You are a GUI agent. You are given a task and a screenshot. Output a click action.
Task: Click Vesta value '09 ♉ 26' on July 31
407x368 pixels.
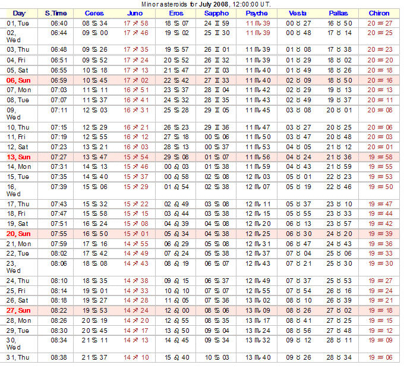pyautogui.click(x=298, y=357)
